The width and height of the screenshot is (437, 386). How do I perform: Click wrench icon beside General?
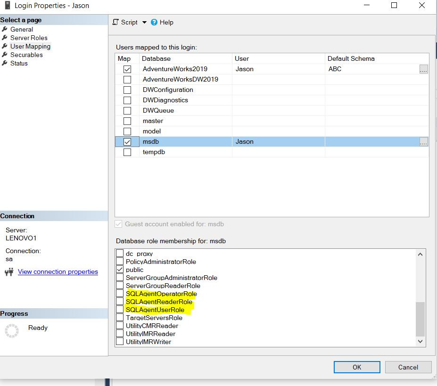(x=5, y=29)
